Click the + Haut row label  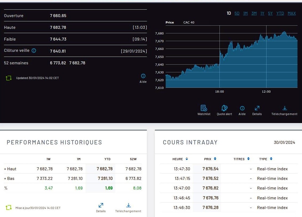(x=10, y=169)
